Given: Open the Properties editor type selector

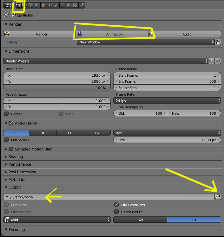Looking at the screenshot, I should point(8,5).
